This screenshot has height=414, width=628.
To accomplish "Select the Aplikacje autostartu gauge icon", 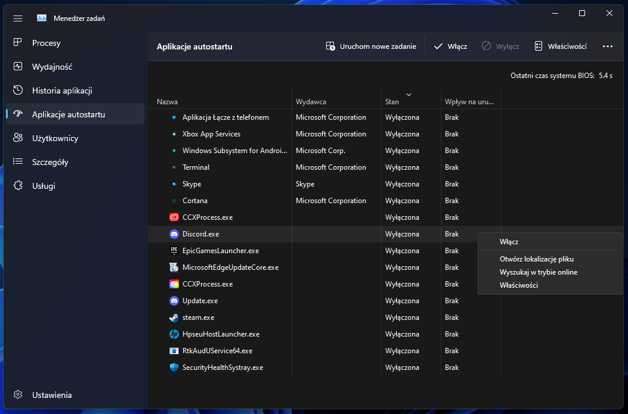I will point(18,114).
